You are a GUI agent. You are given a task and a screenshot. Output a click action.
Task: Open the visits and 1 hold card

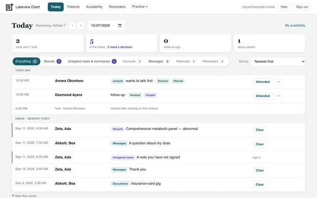[x=48, y=43]
